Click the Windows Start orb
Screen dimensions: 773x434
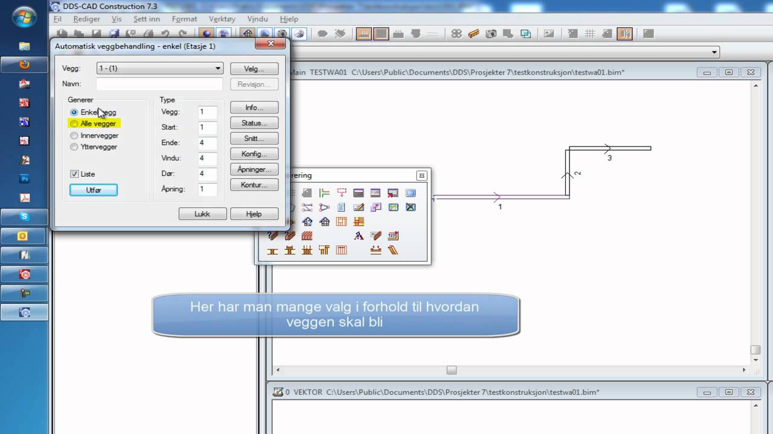[x=24, y=16]
